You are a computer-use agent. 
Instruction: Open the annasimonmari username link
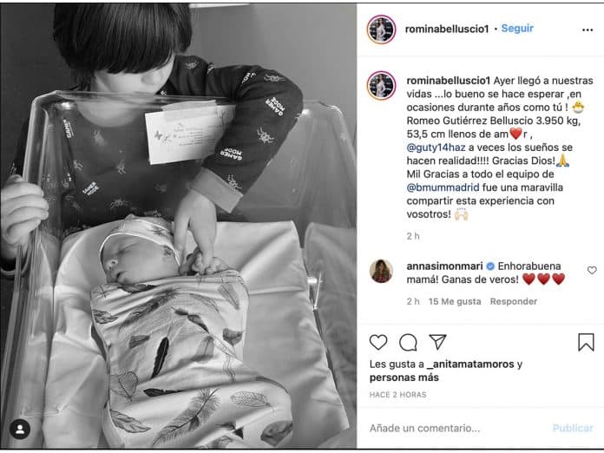pyautogui.click(x=444, y=266)
